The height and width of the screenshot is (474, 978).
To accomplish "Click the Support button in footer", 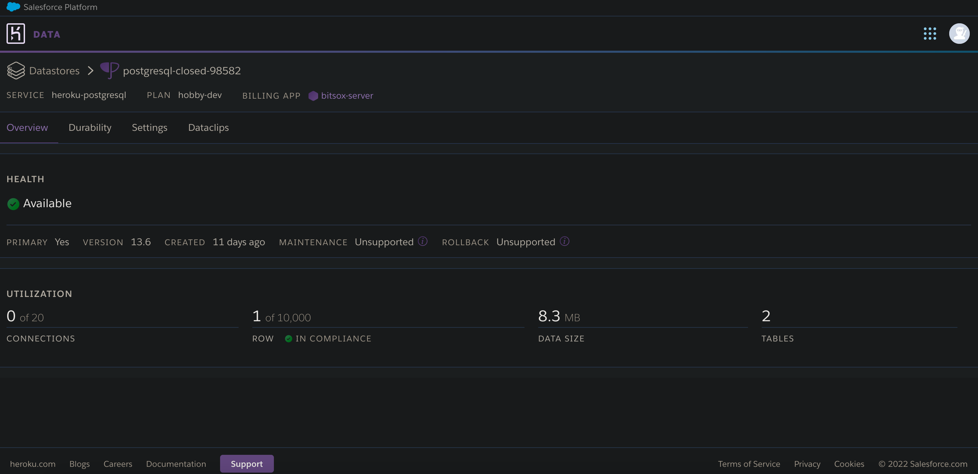I will tap(247, 463).
